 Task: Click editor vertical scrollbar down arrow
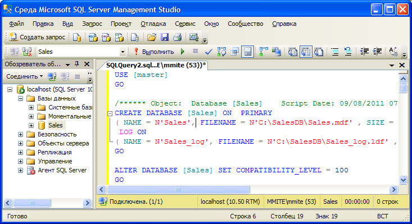click(x=403, y=180)
